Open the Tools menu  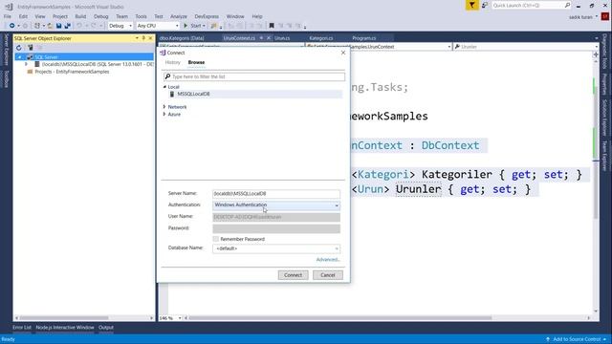[x=141, y=16]
